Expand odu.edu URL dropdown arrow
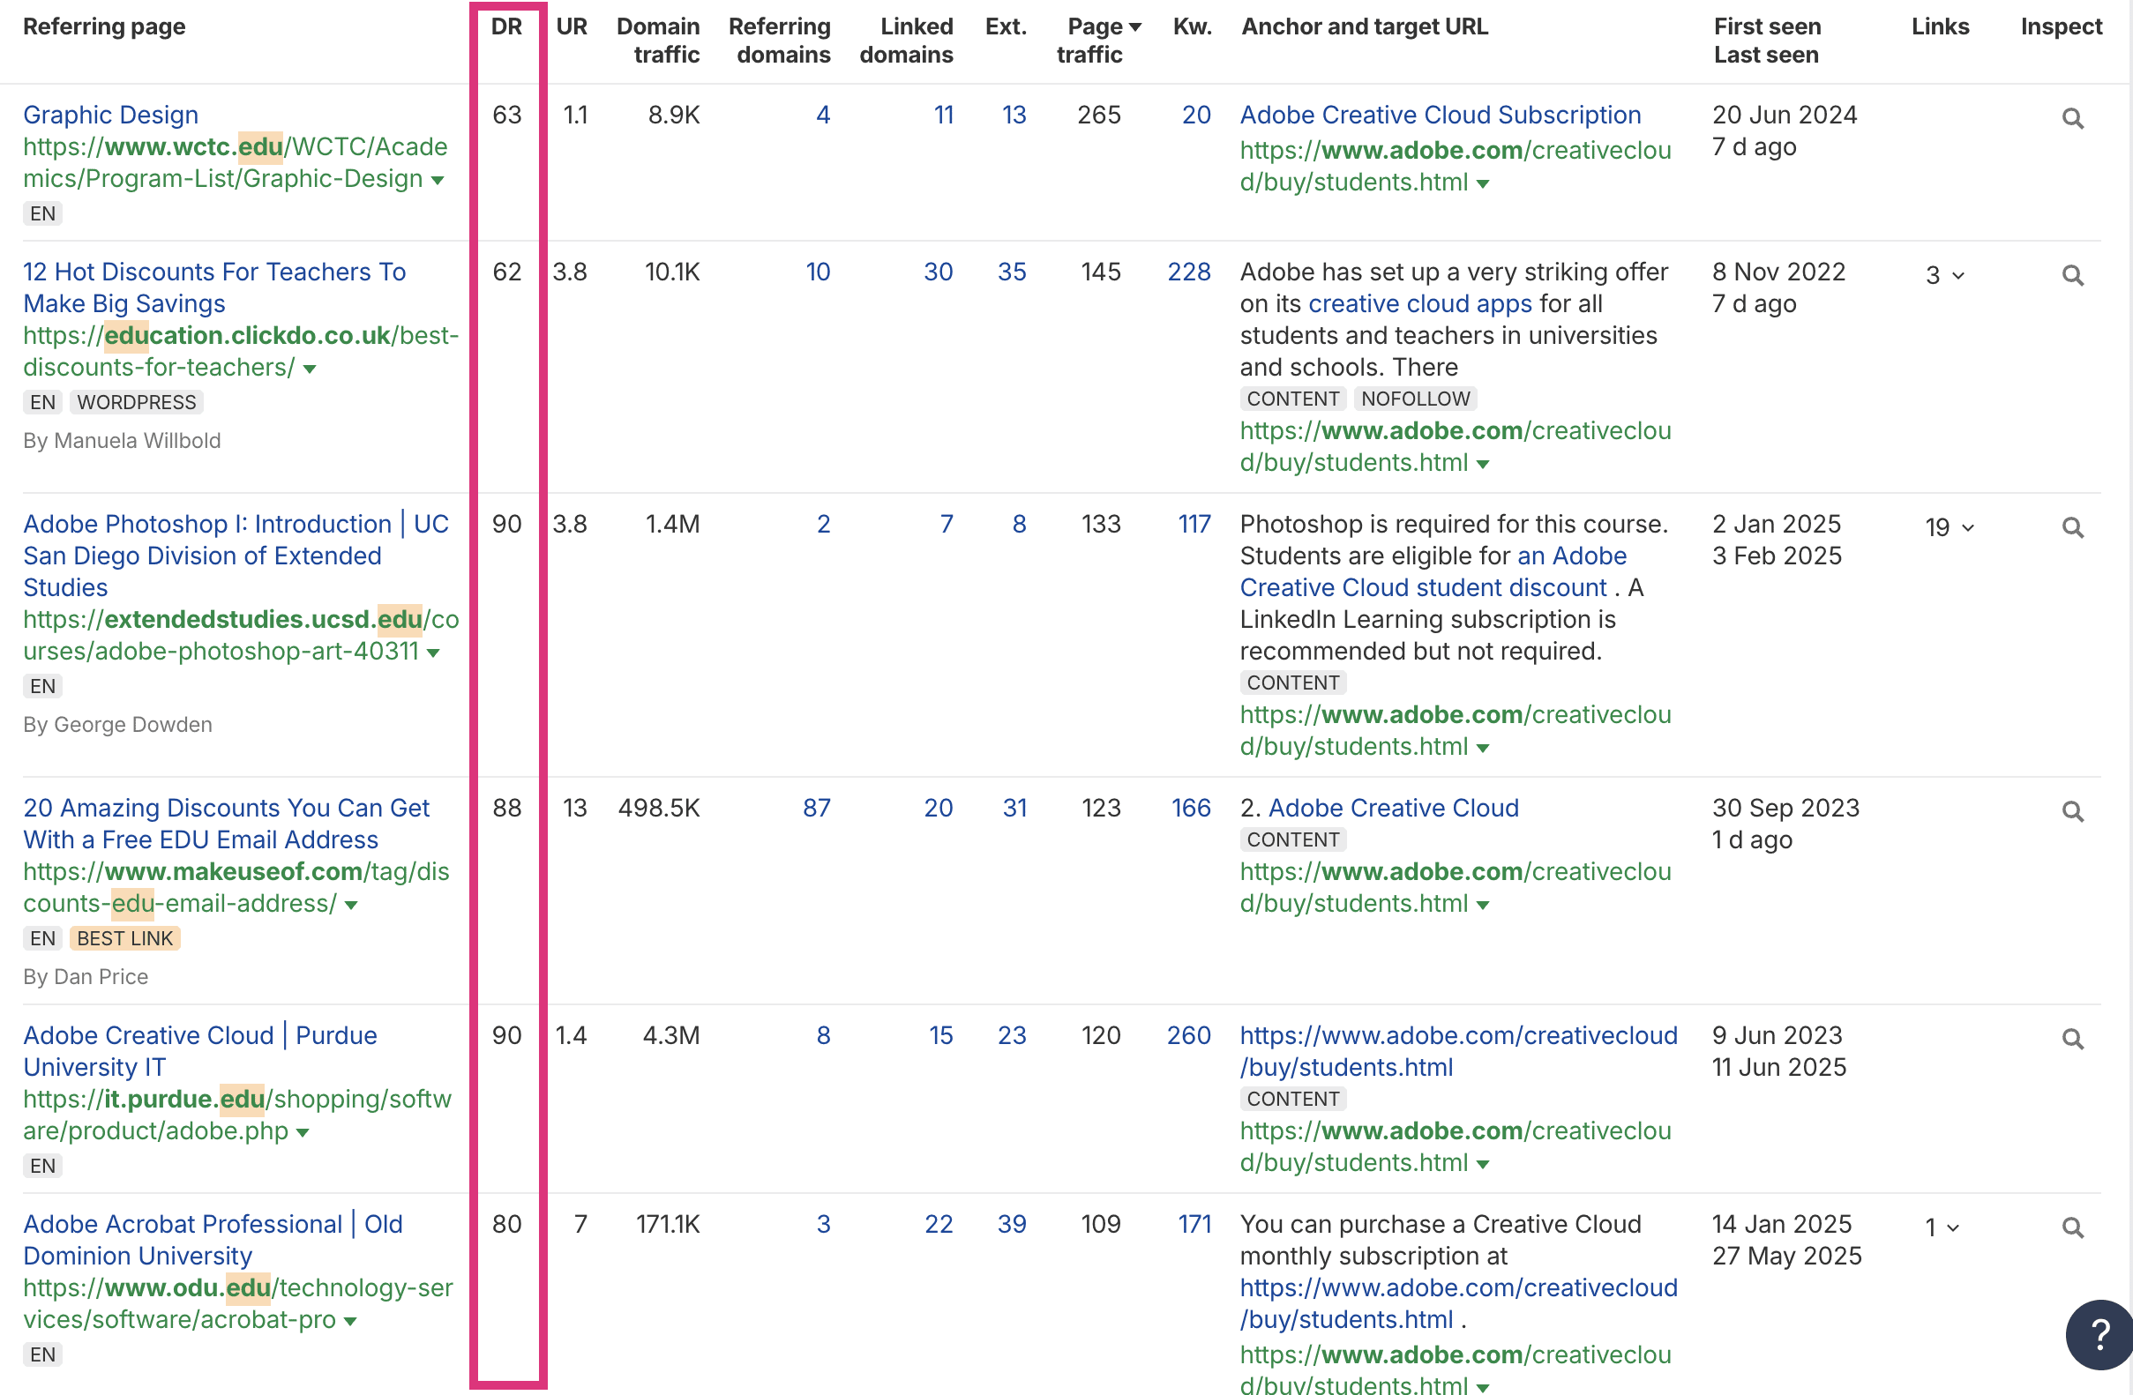This screenshot has height=1395, width=2133. [x=350, y=1322]
